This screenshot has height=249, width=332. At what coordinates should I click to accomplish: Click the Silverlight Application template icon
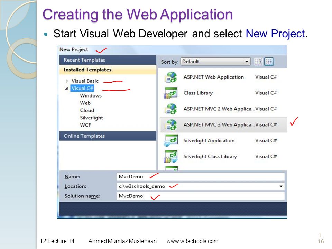click(171, 141)
